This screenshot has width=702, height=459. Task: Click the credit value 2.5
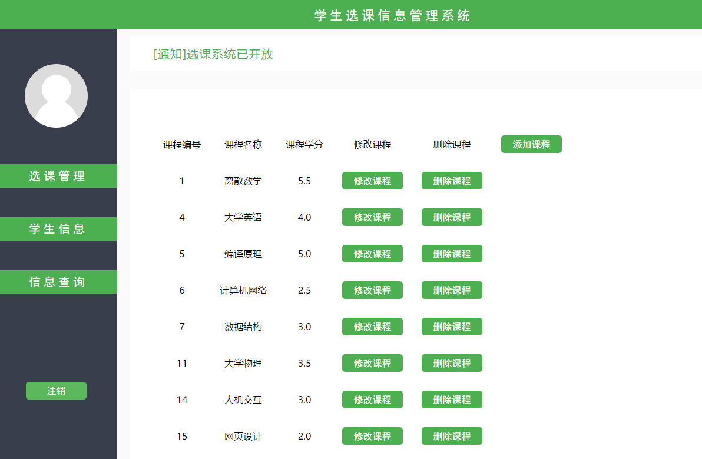[304, 290]
